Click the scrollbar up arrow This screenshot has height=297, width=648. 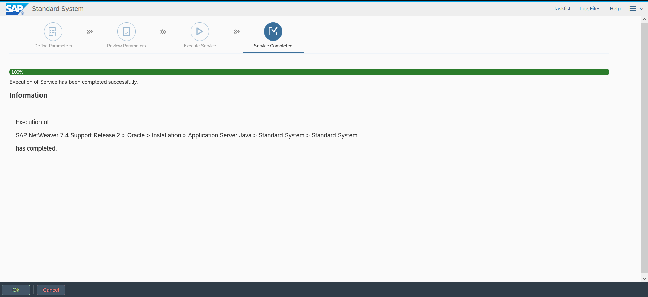[x=644, y=19]
